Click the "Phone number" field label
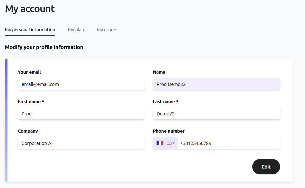The image size is (305, 188). 168,131
